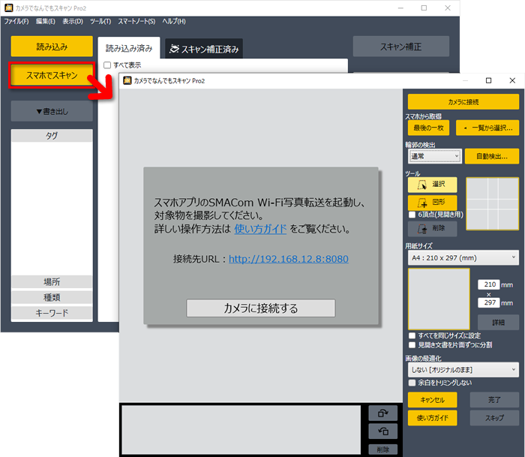
Task: Click the スキップ button
Action: tap(494, 418)
